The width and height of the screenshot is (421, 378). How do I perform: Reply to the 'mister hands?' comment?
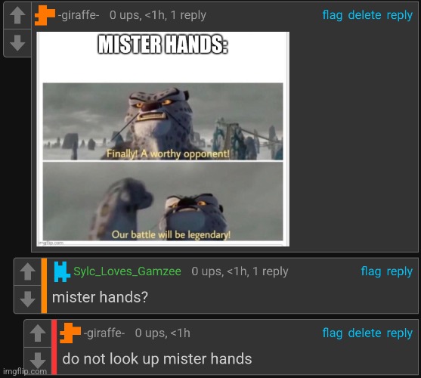click(400, 271)
